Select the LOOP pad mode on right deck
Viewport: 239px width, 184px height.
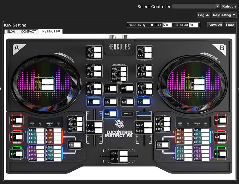pos(180,123)
